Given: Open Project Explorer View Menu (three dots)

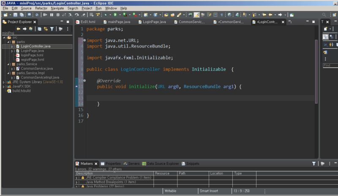Looking at the screenshot, I should tap(68, 29).
